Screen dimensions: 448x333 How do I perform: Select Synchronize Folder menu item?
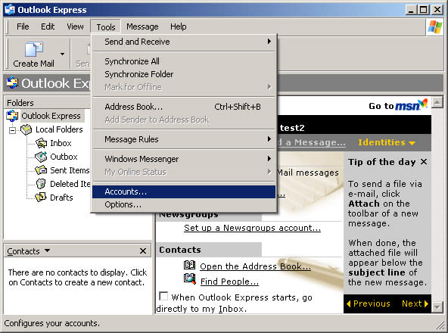pos(184,74)
